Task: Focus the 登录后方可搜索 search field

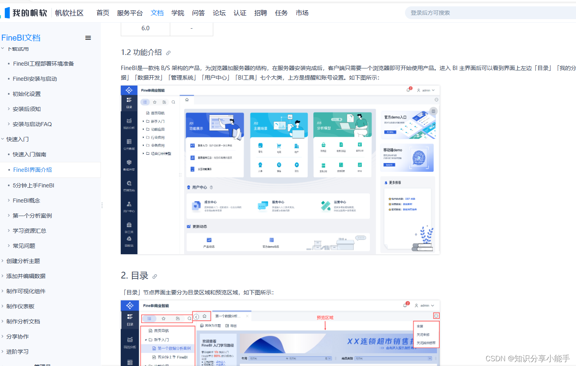Action: pyautogui.click(x=491, y=13)
